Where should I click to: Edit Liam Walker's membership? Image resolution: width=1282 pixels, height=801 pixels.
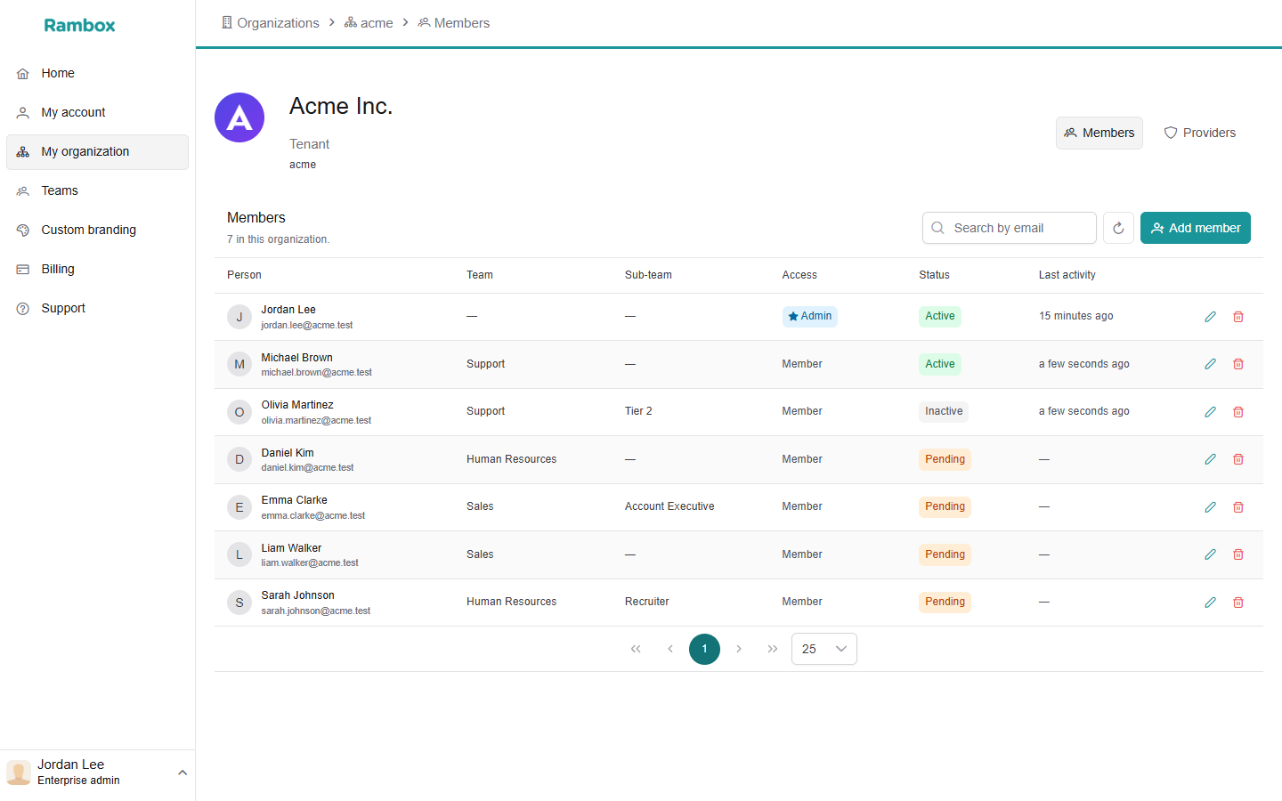tap(1210, 554)
